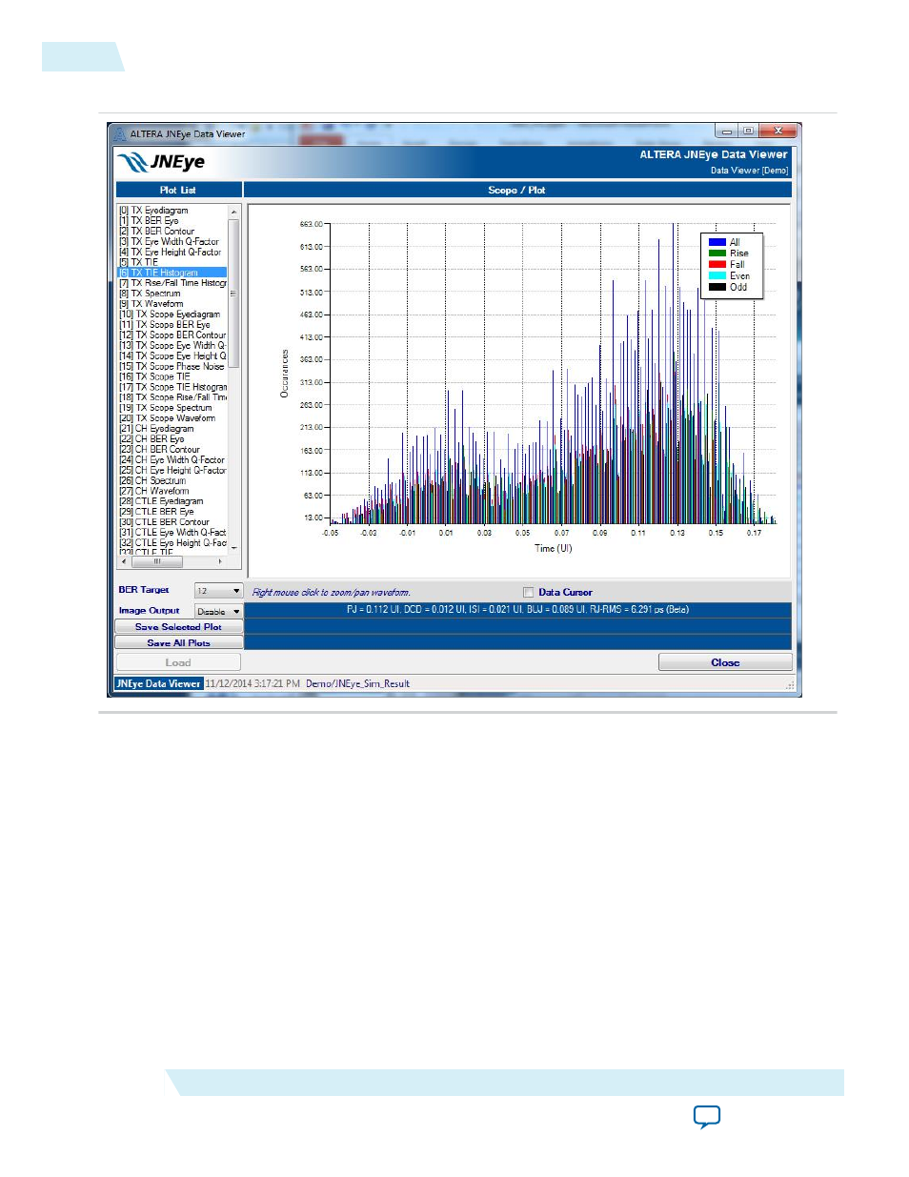Image resolution: width=909 pixels, height=1177 pixels.
Task: Maximize the JNEye Data Viewer window
Action: pos(749,132)
